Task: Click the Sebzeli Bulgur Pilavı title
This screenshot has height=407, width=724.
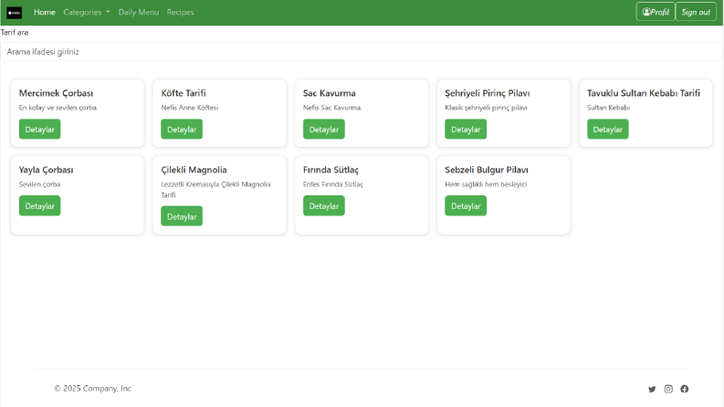Action: point(487,170)
